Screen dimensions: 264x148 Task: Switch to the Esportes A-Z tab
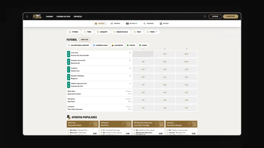click(115, 24)
